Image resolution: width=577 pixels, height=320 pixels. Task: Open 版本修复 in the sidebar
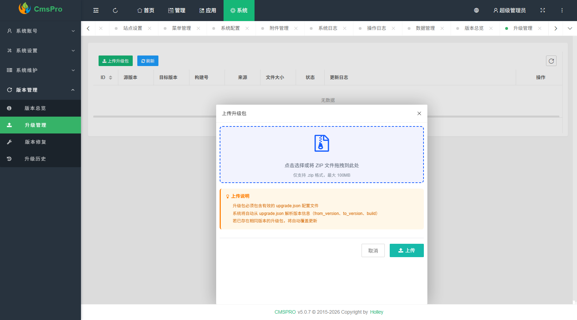click(x=40, y=142)
